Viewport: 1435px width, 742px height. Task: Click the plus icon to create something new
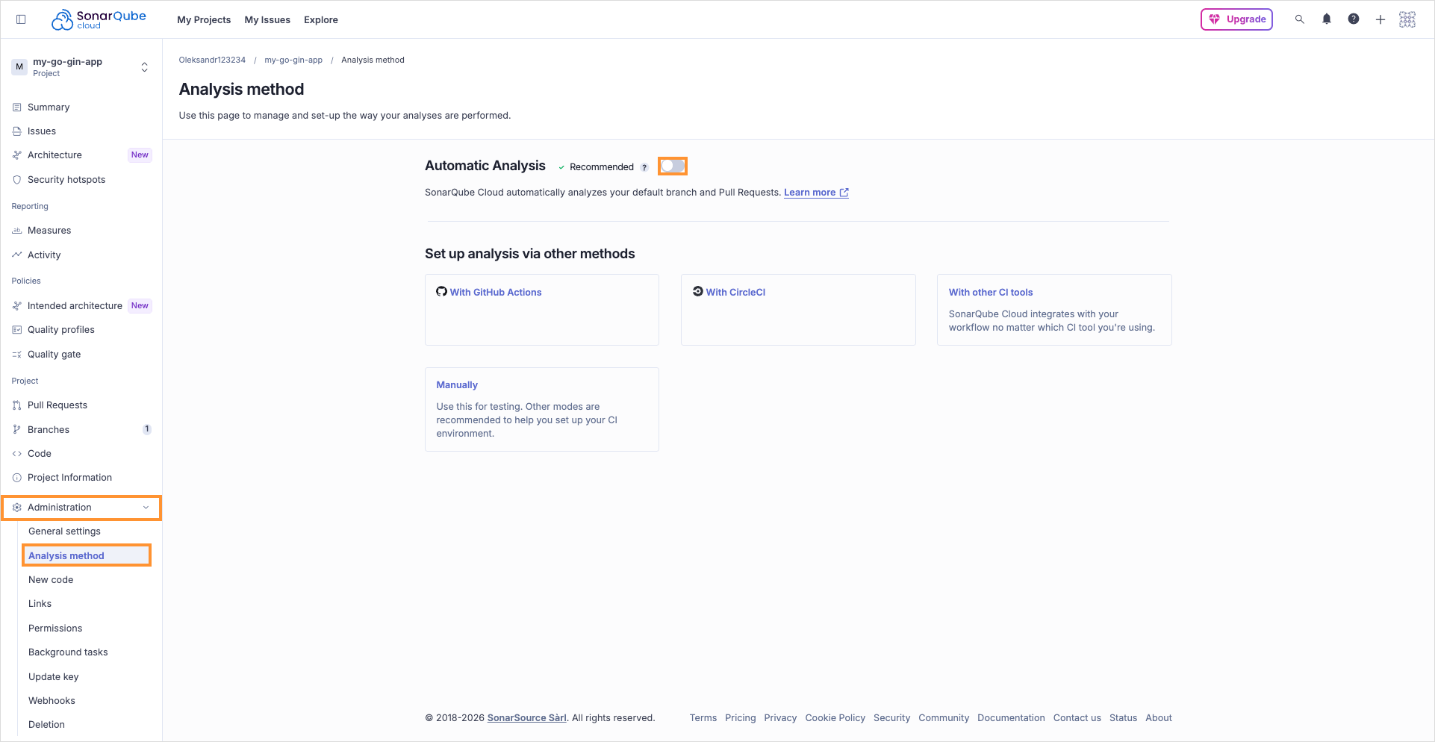click(1380, 19)
